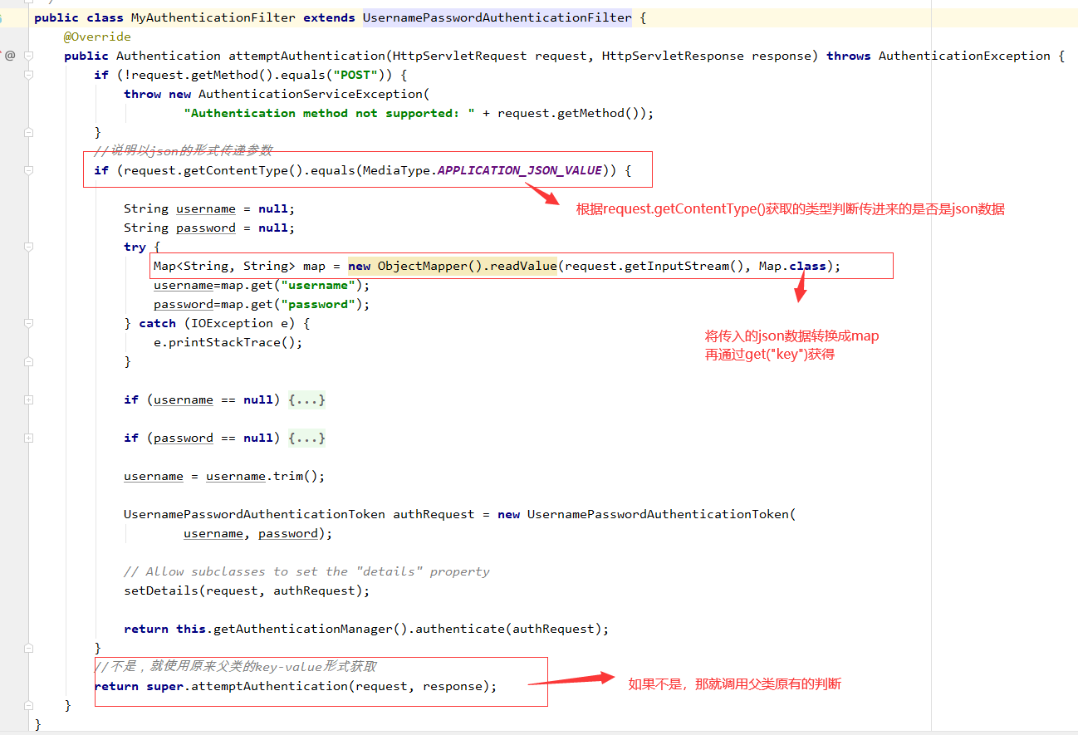Click the @ annotation marker beside attemptAuthentication
The height and width of the screenshot is (735, 1078).
click(x=9, y=55)
